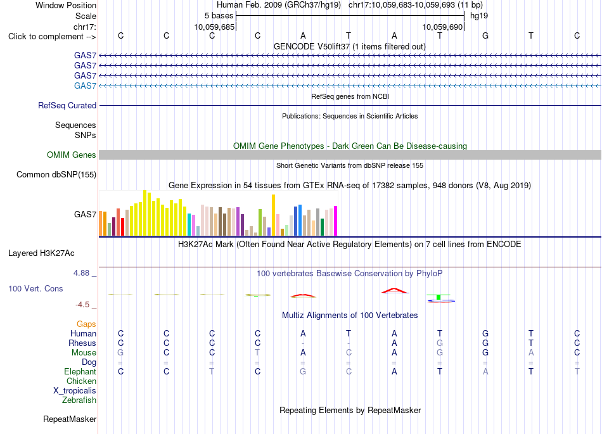This screenshot has width=602, height=434.
Task: Click the Window Position label
Action: click(x=66, y=5)
